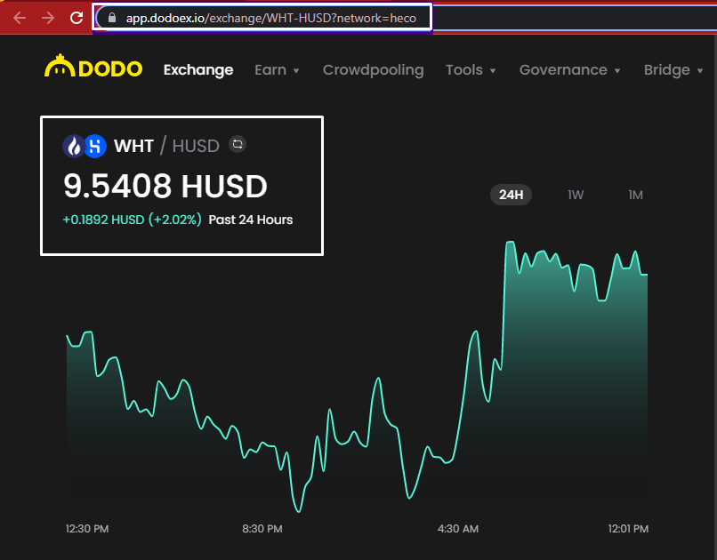Click the Past 24 Hours label
Screen dimensions: 717x560
tap(251, 220)
